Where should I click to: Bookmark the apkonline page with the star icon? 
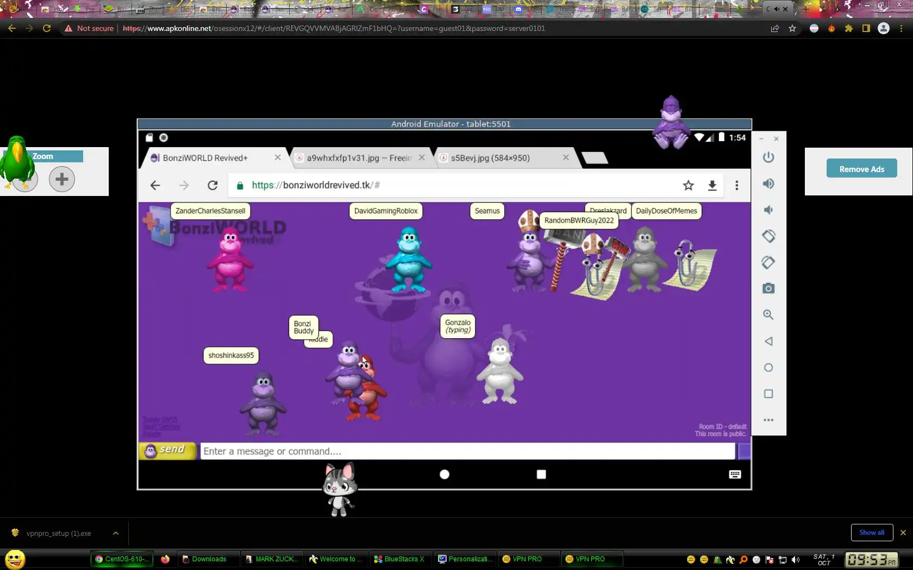(x=792, y=28)
